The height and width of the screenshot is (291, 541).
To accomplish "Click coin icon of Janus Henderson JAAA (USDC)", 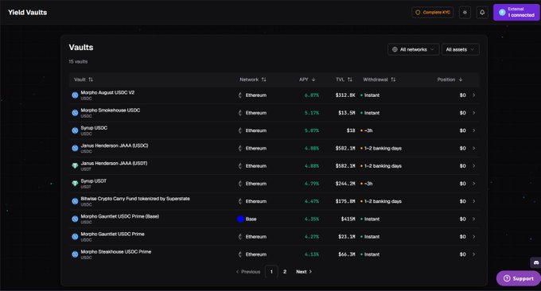I will [x=75, y=148].
